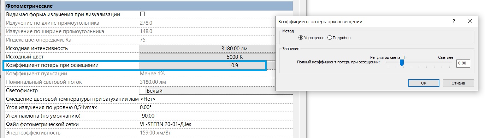Close the Коэффициент потерь при освещении dialog
485x138 pixels.
(x=470, y=21)
